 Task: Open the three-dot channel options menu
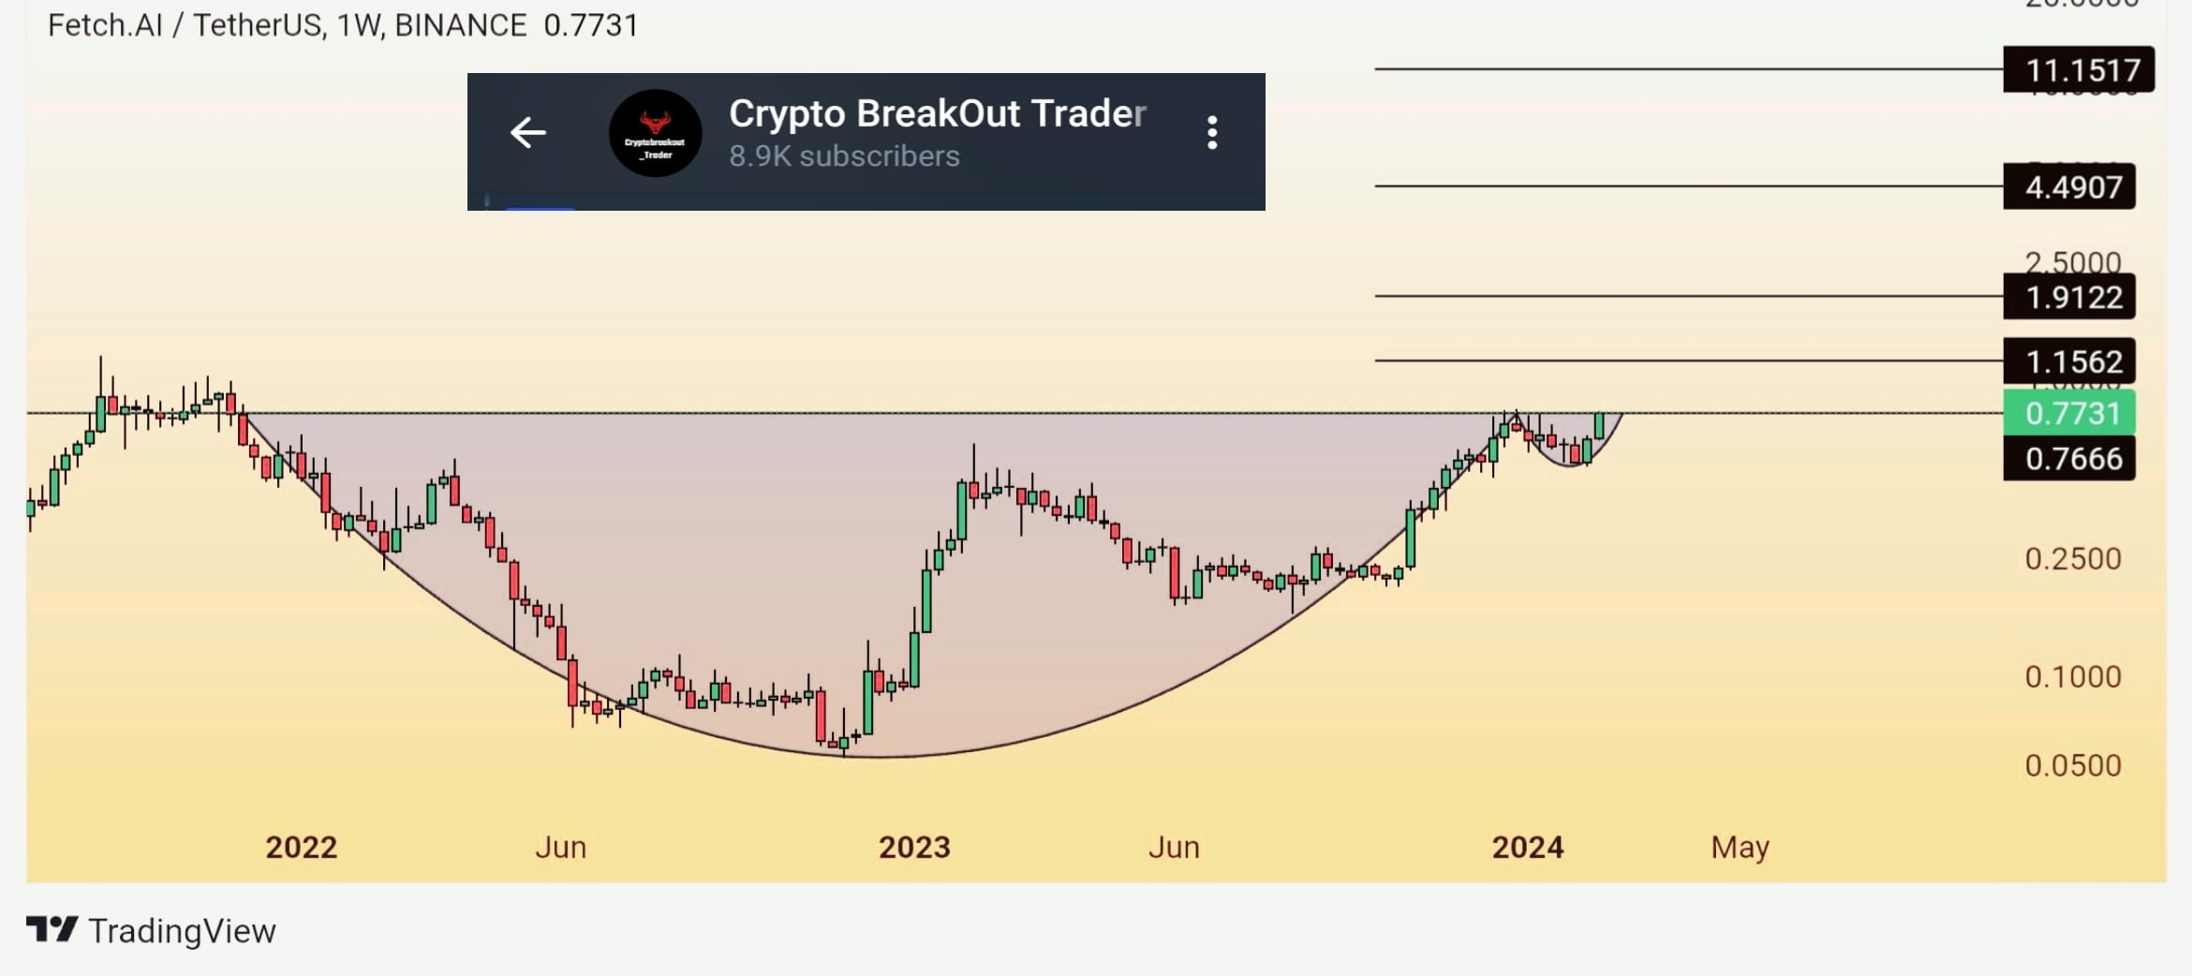[x=1212, y=134]
